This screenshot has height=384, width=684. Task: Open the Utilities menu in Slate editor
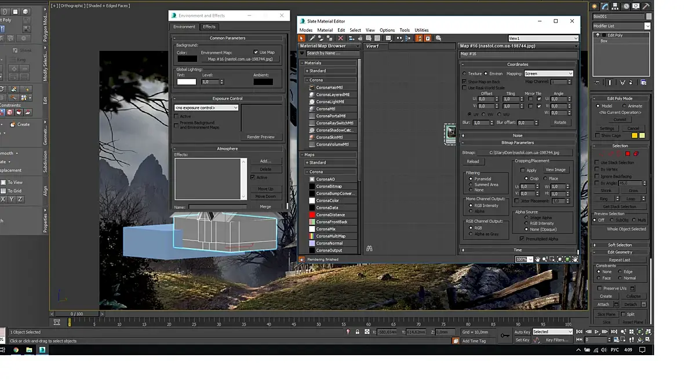421,30
